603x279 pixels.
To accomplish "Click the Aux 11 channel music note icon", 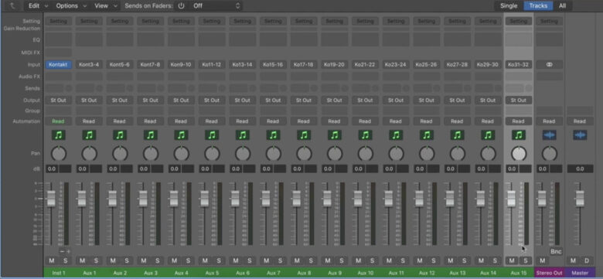I will (x=396, y=135).
